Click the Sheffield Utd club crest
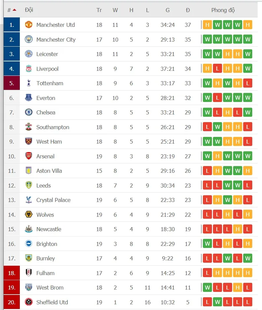The width and height of the screenshot is (262, 310). [29, 302]
